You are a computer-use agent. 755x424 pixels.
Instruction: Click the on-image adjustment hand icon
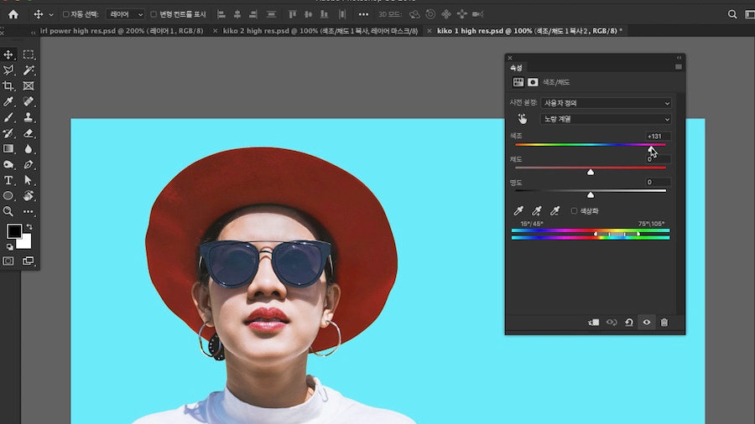(523, 119)
